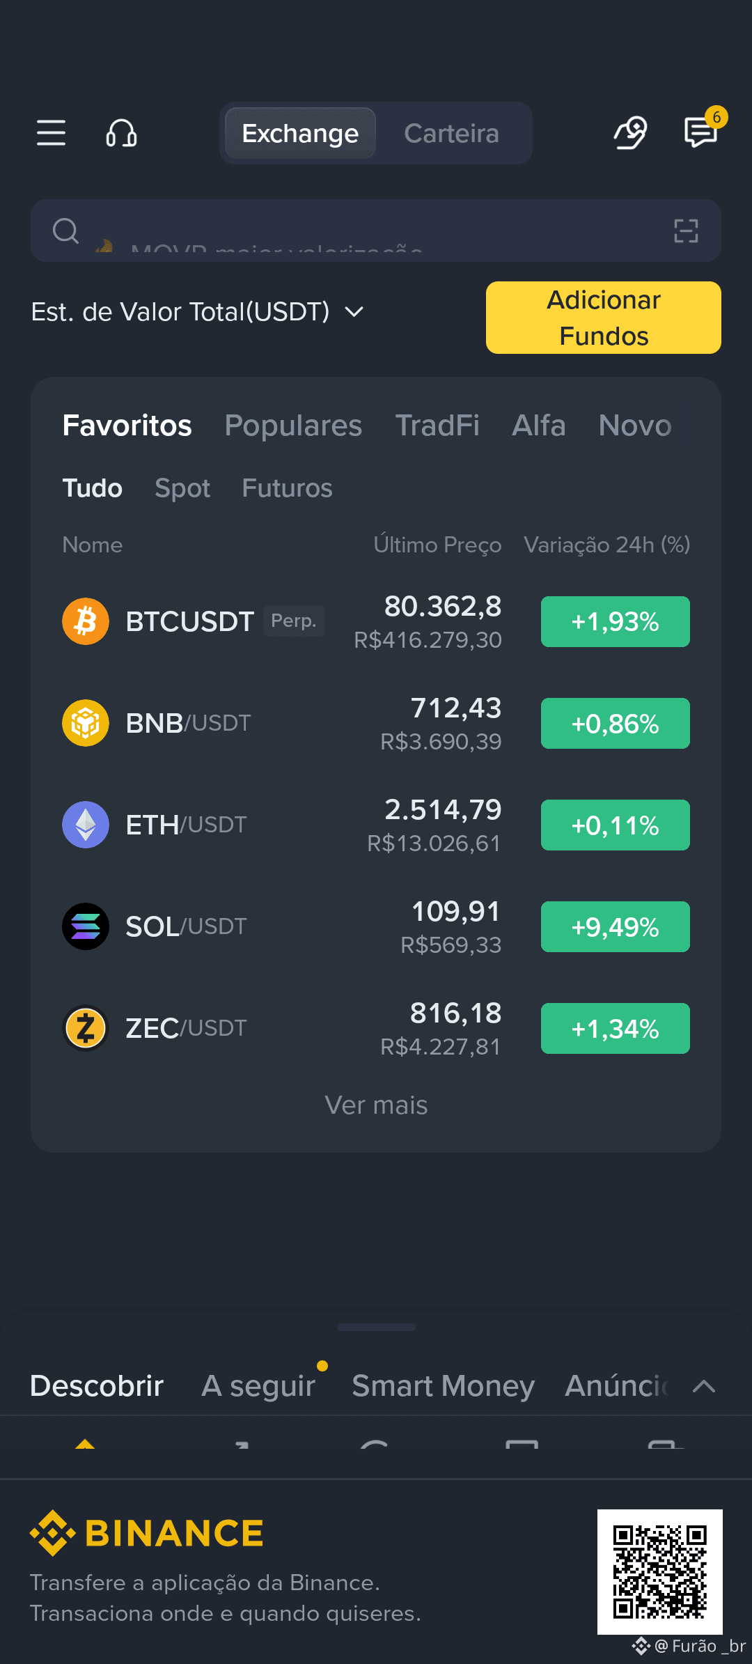This screenshot has width=752, height=1664.
Task: Expand the bottom Descobrir panel chevron
Action: click(704, 1386)
